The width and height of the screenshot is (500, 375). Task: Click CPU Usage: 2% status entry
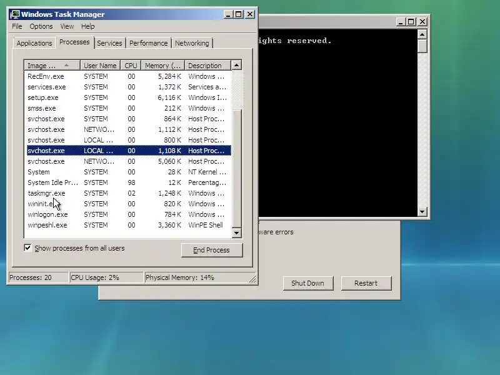click(106, 277)
